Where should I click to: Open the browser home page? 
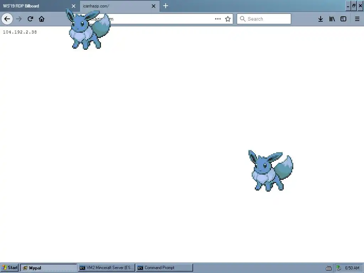(42, 19)
